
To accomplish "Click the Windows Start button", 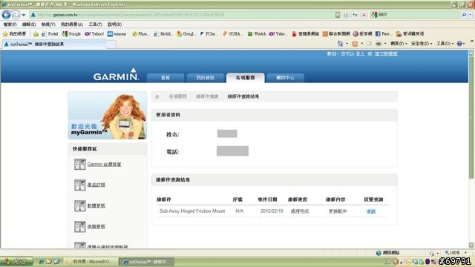I will coord(16,262).
